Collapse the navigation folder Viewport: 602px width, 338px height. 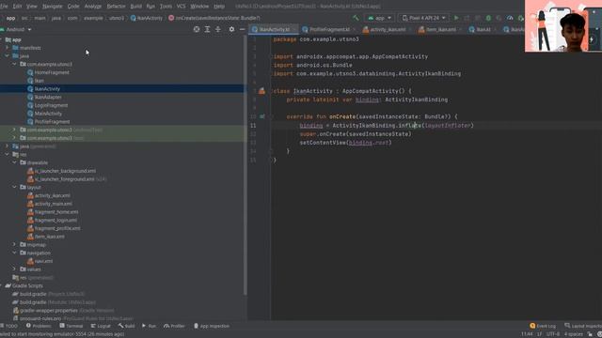(x=15, y=253)
